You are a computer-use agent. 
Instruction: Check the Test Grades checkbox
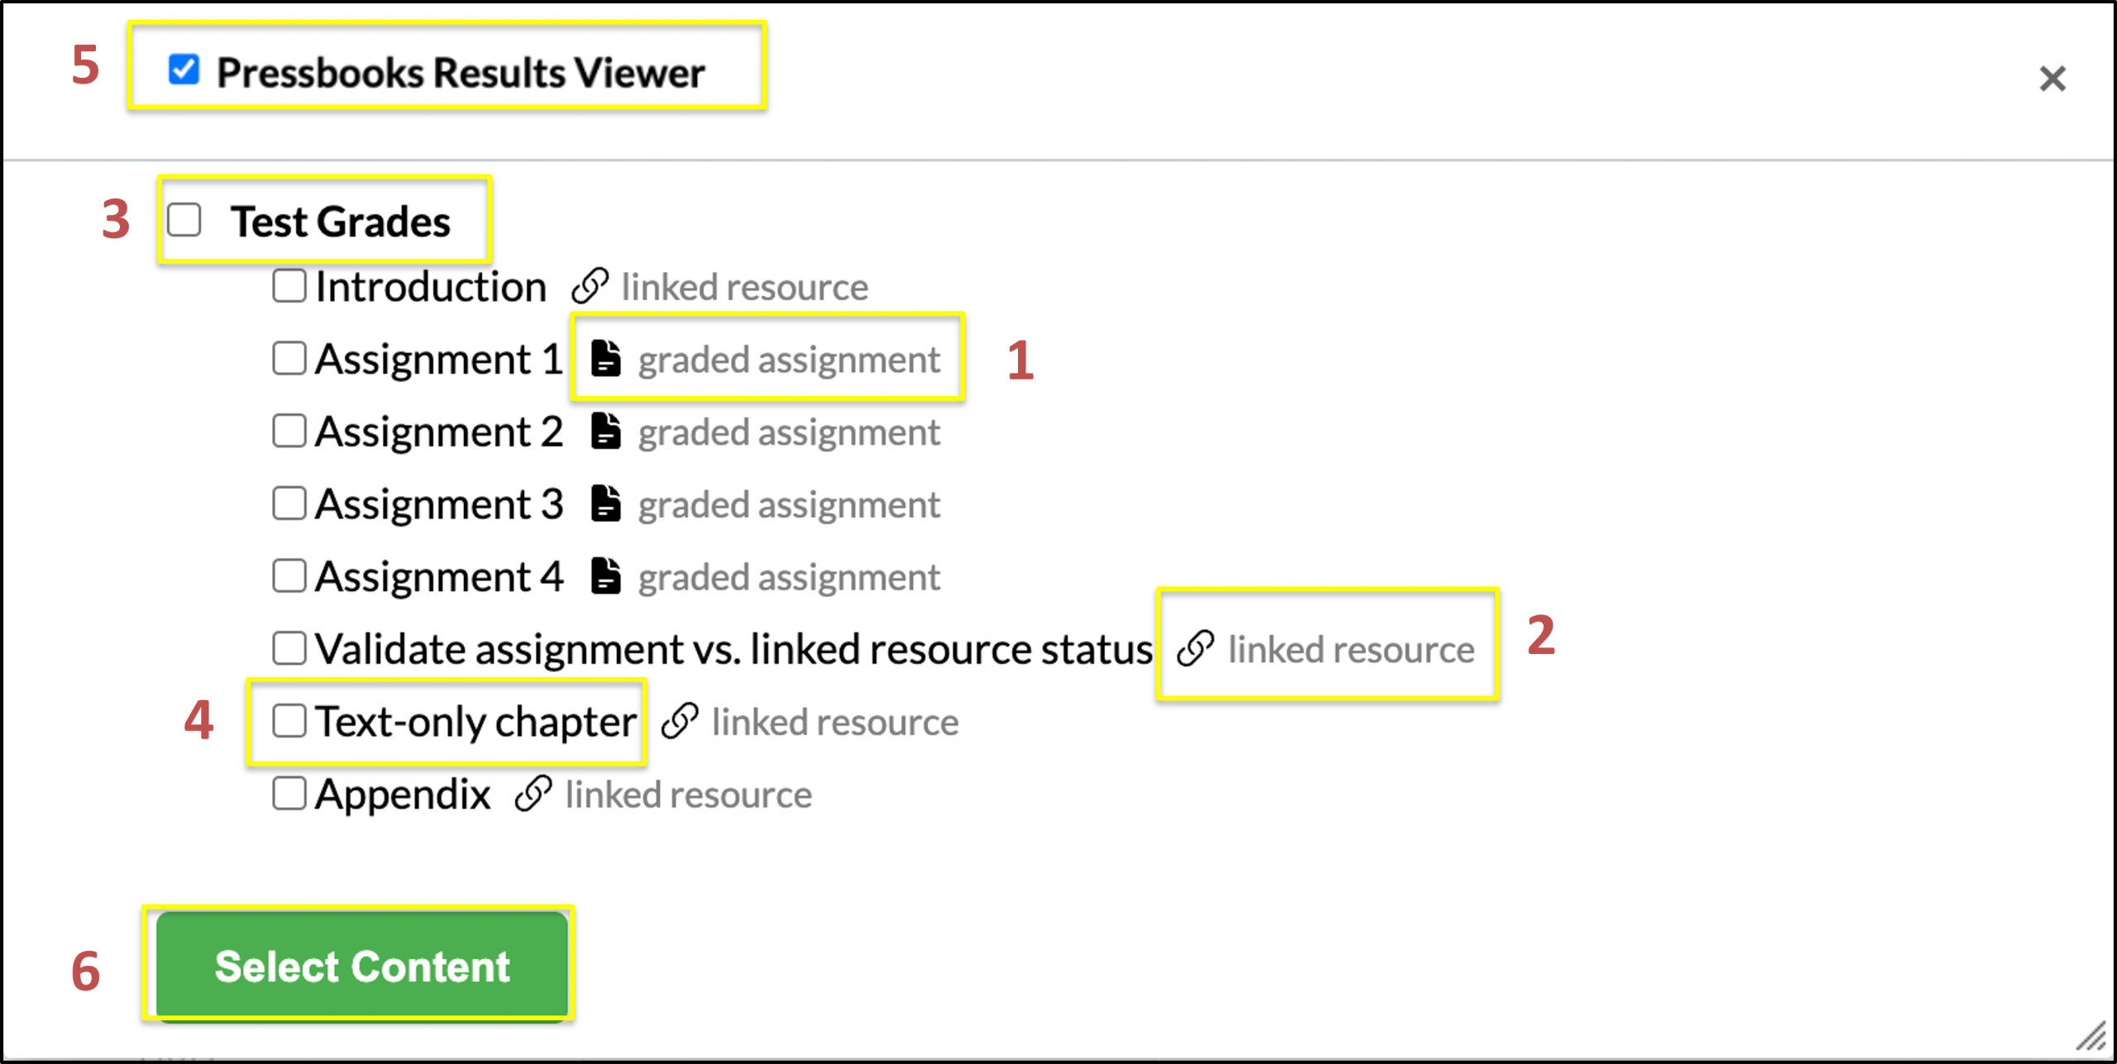184,220
